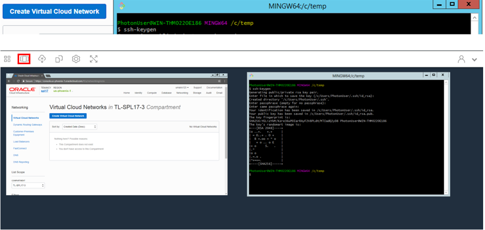485x230 pixels.
Task: Select the MINGW64 terminal window thumbnail
Action: tap(348, 135)
